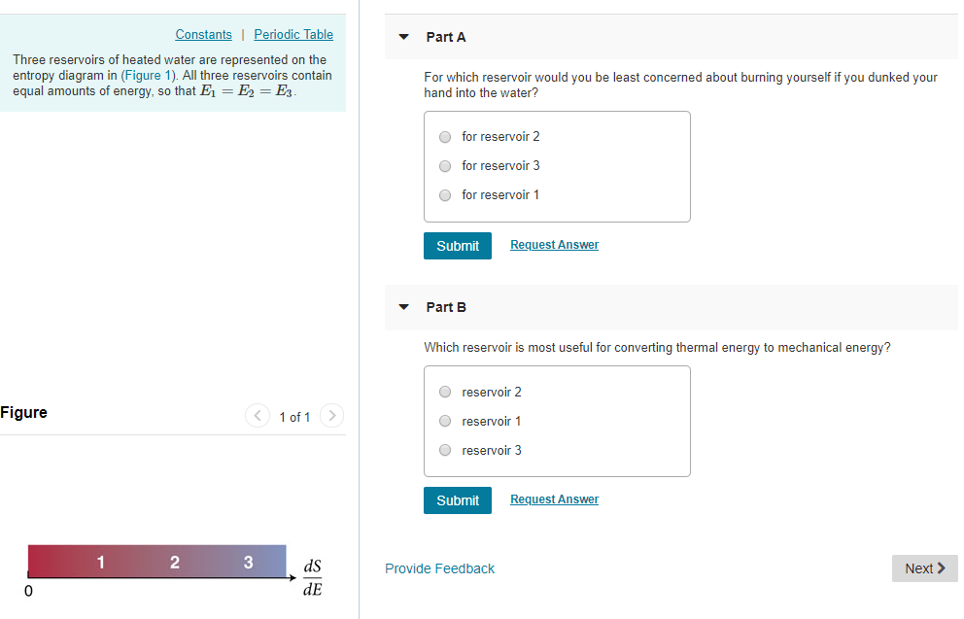Viewport: 964px width, 619px height.
Task: Submit the Part B answer
Action: [457, 500]
